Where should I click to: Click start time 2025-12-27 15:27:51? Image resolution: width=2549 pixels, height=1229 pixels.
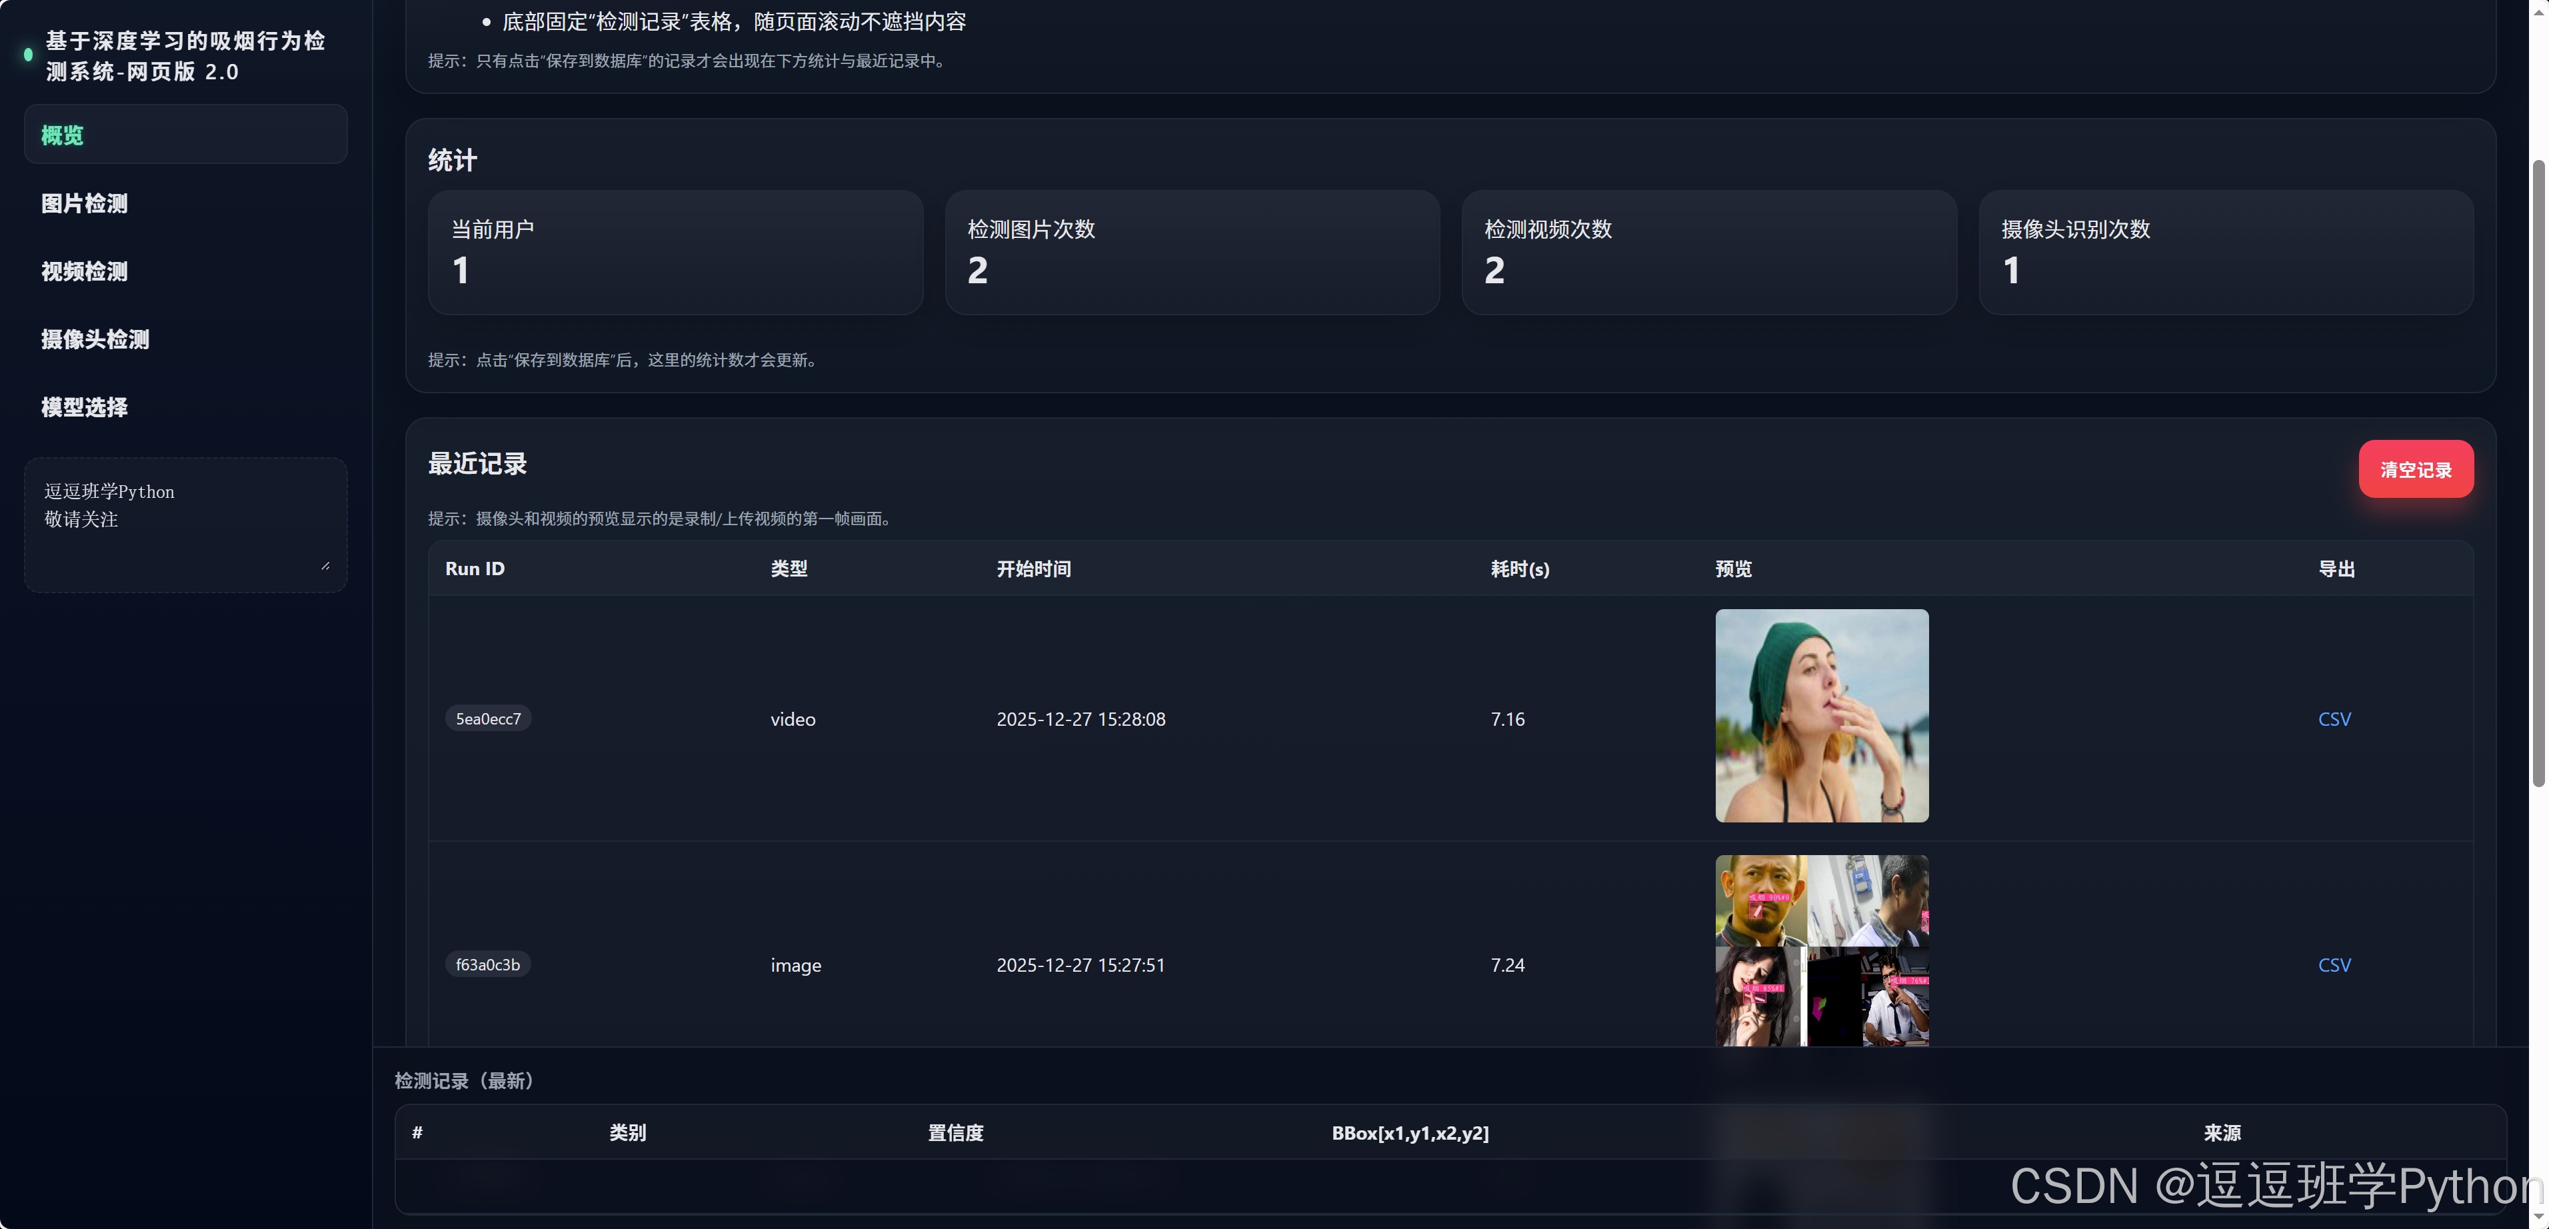point(1081,965)
